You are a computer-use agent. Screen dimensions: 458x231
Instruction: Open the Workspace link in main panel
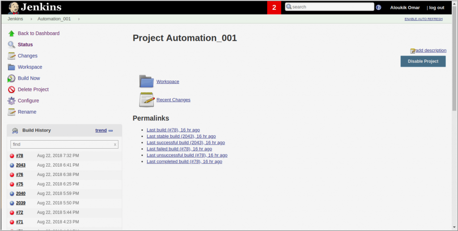pos(168,81)
